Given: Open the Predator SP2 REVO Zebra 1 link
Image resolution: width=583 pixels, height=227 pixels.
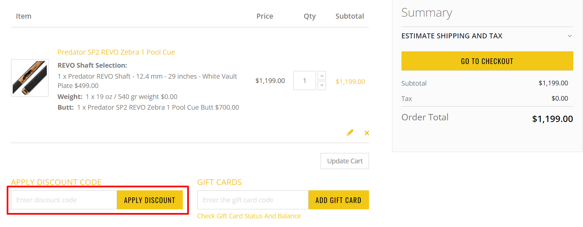Looking at the screenshot, I should point(116,52).
